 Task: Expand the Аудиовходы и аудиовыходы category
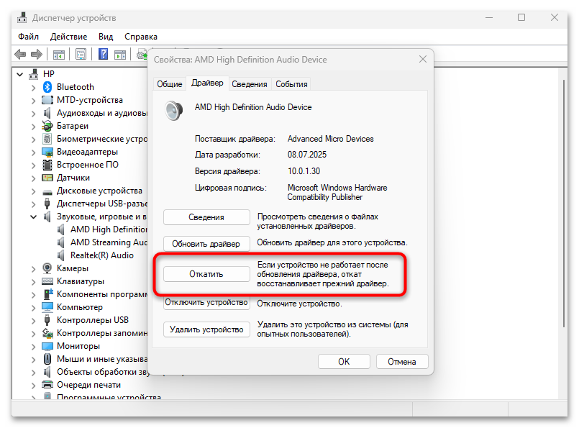click(34, 114)
